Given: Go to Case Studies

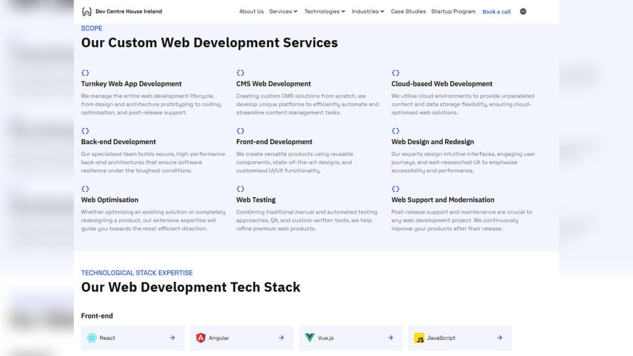Looking at the screenshot, I should point(408,11).
